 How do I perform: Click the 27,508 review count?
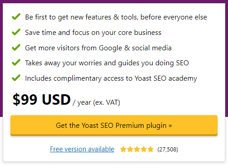point(168,150)
